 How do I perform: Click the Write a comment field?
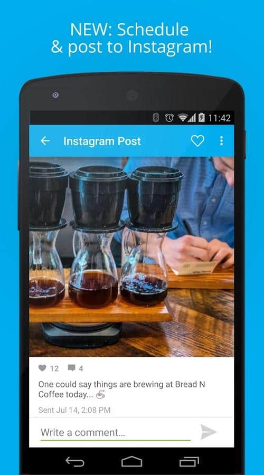[x=116, y=433]
